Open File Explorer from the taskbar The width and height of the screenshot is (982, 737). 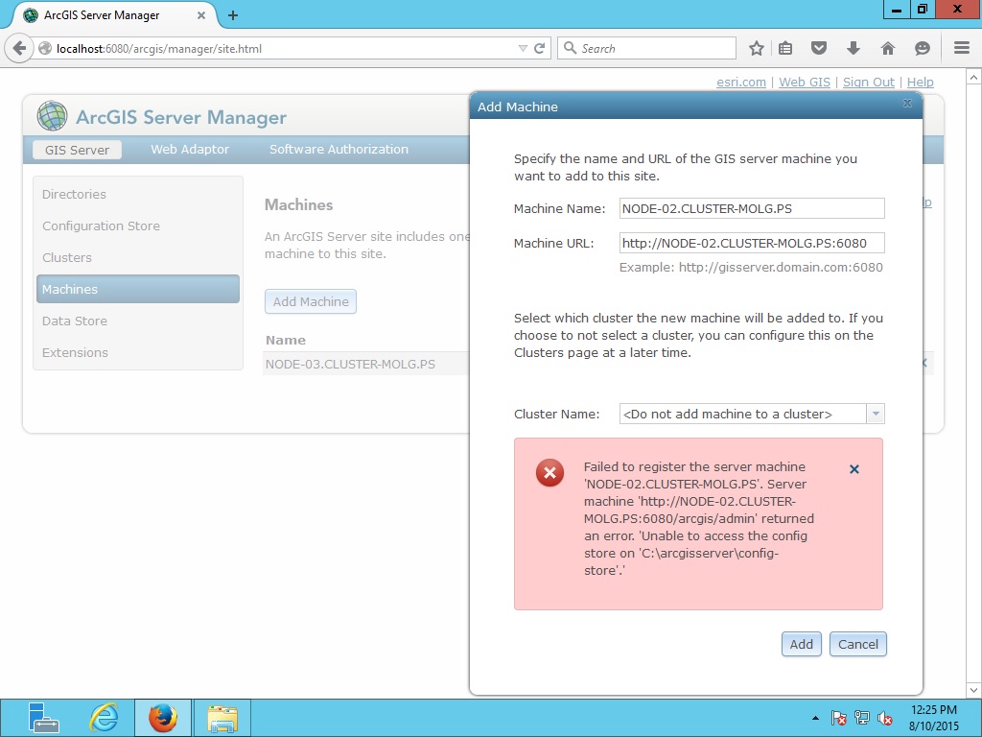tap(222, 718)
